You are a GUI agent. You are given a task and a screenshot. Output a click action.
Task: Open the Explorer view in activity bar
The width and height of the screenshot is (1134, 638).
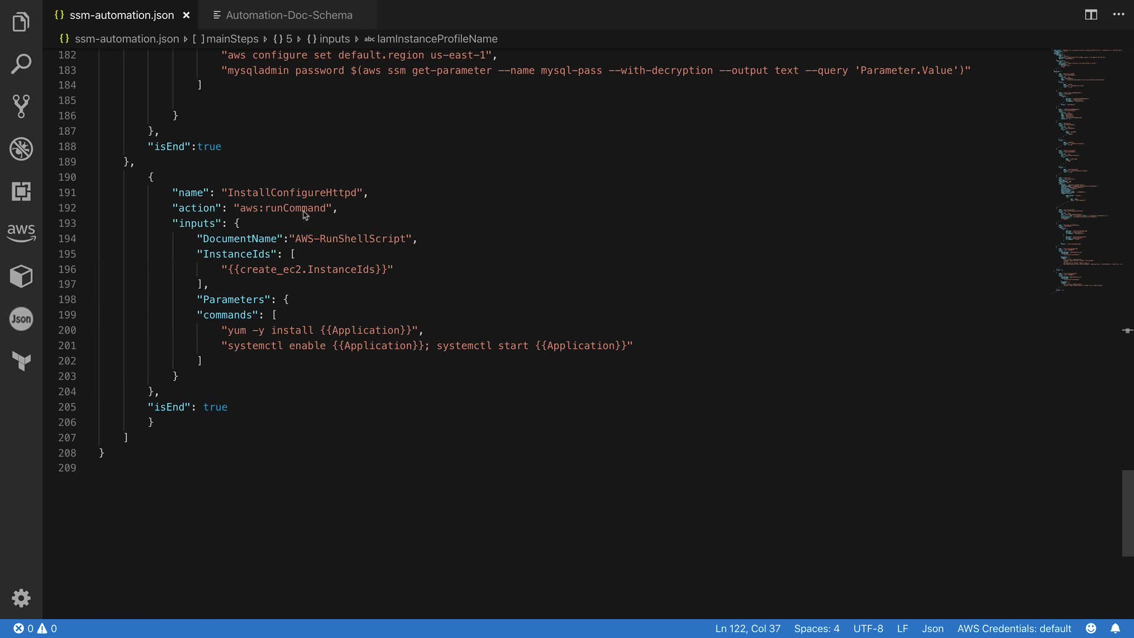(21, 22)
